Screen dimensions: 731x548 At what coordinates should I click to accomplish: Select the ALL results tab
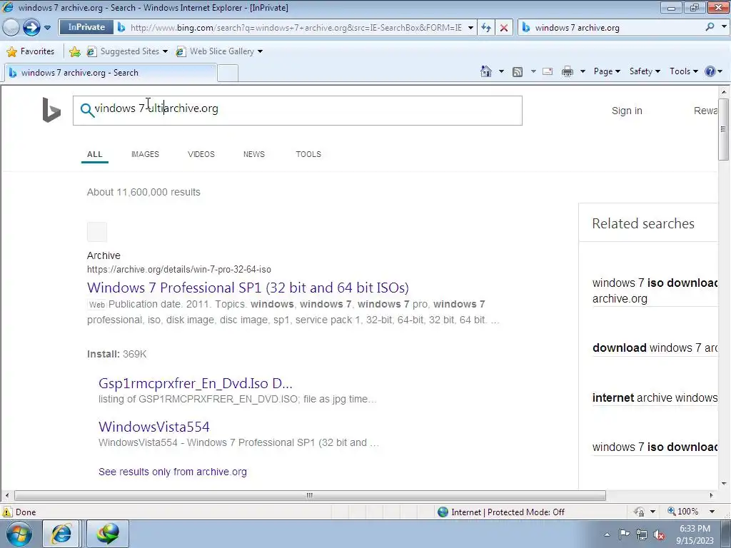point(95,154)
